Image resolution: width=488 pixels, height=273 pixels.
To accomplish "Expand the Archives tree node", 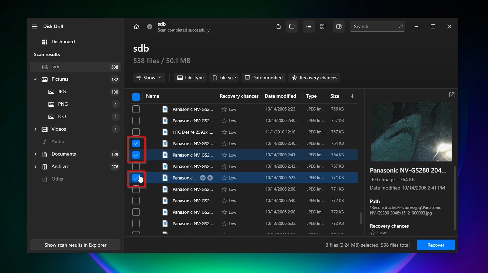I will pos(35,167).
